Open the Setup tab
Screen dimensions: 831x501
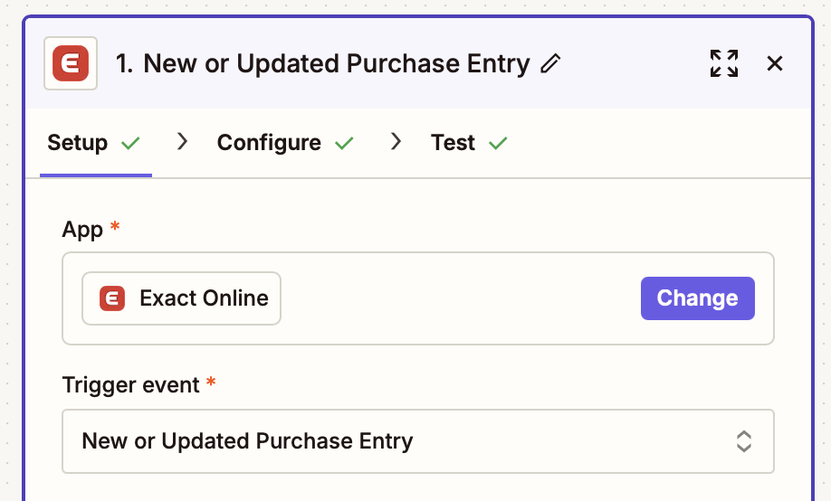(77, 143)
